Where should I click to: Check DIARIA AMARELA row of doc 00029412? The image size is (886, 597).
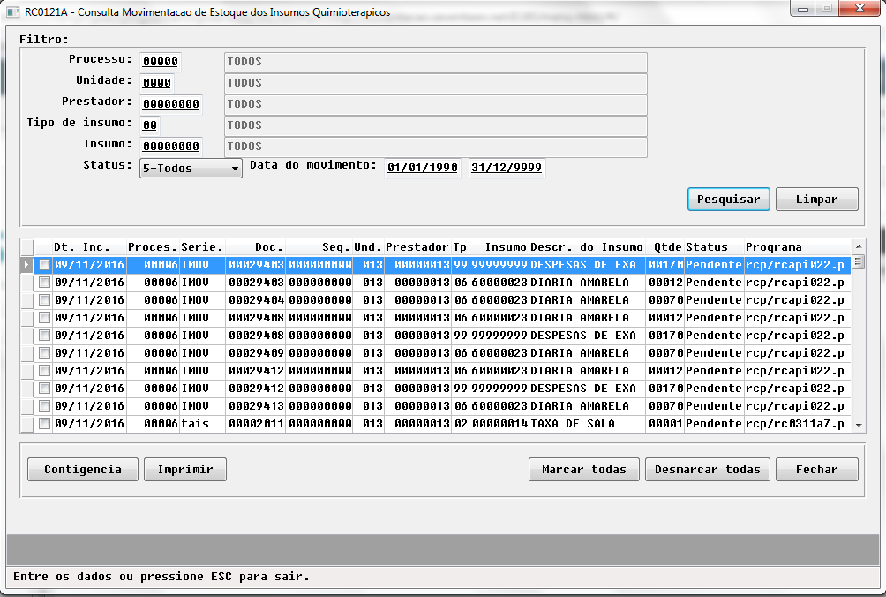[x=44, y=370]
